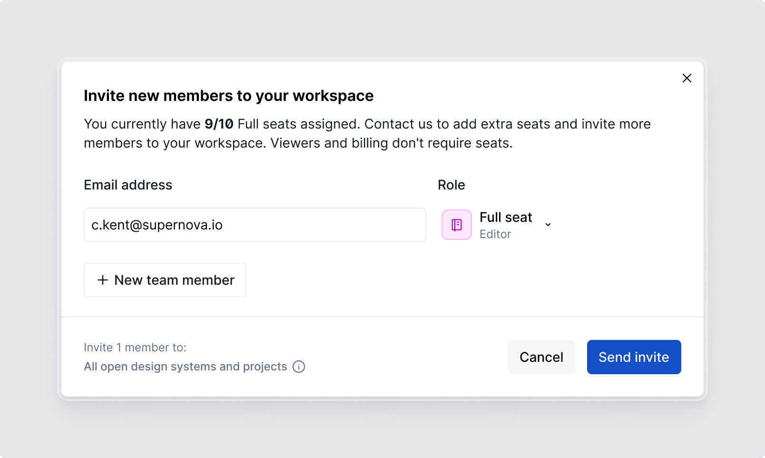Click the gray backdrop outside the dialog
This screenshot has height=458, width=765.
29,229
